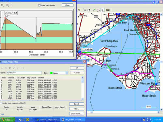Click the map horizontal scrollbar right arrow
Screen dimensions: 163x122
tap(159, 112)
